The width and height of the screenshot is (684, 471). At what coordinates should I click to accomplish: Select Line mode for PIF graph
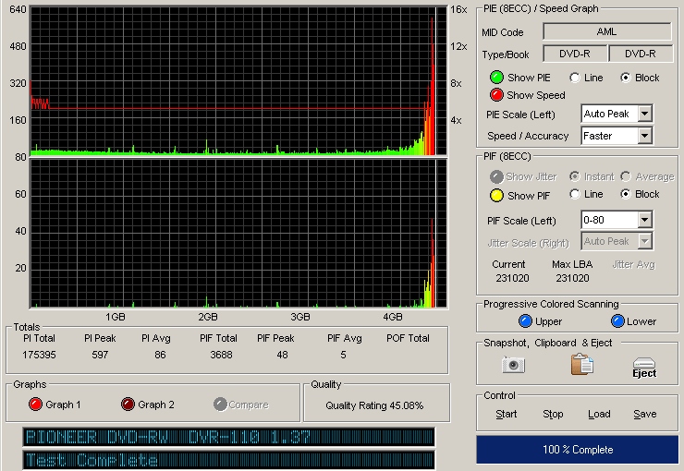[x=575, y=194]
